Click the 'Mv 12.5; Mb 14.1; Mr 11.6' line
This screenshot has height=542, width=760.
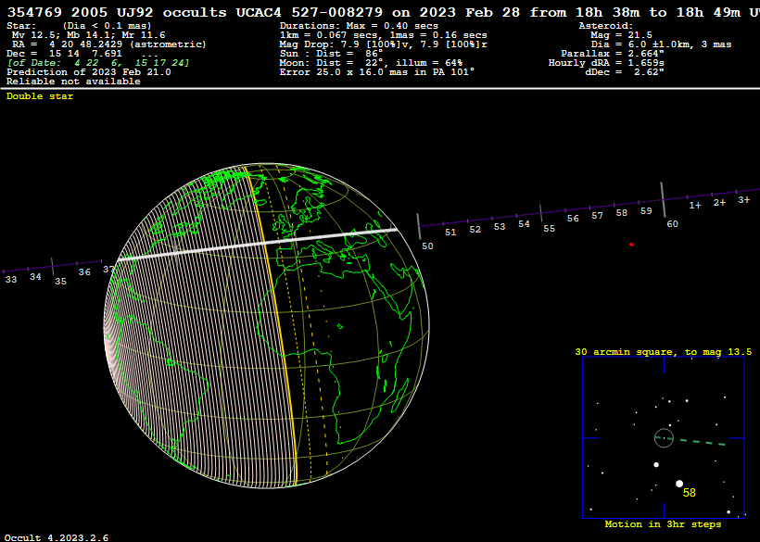coord(89,35)
